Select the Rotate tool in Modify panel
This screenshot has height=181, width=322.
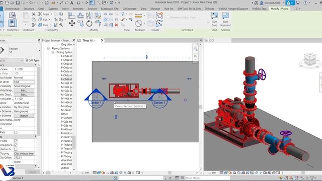89,24
